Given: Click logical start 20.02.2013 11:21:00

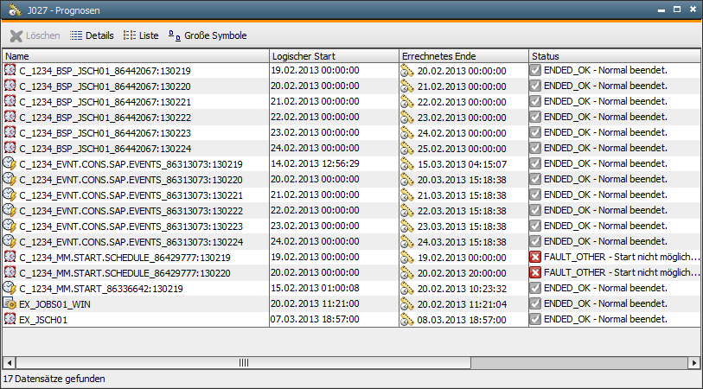Looking at the screenshot, I should point(315,303).
